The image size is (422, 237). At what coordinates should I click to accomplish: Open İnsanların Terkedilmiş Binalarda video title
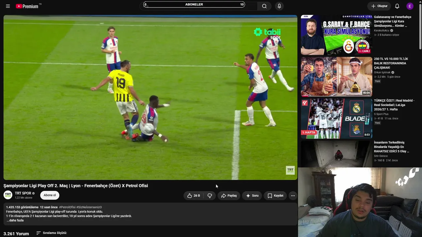392,147
